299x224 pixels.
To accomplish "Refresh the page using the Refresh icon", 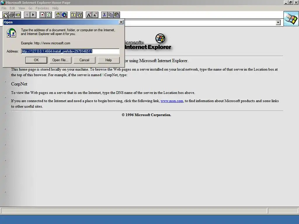I will coord(49,15).
